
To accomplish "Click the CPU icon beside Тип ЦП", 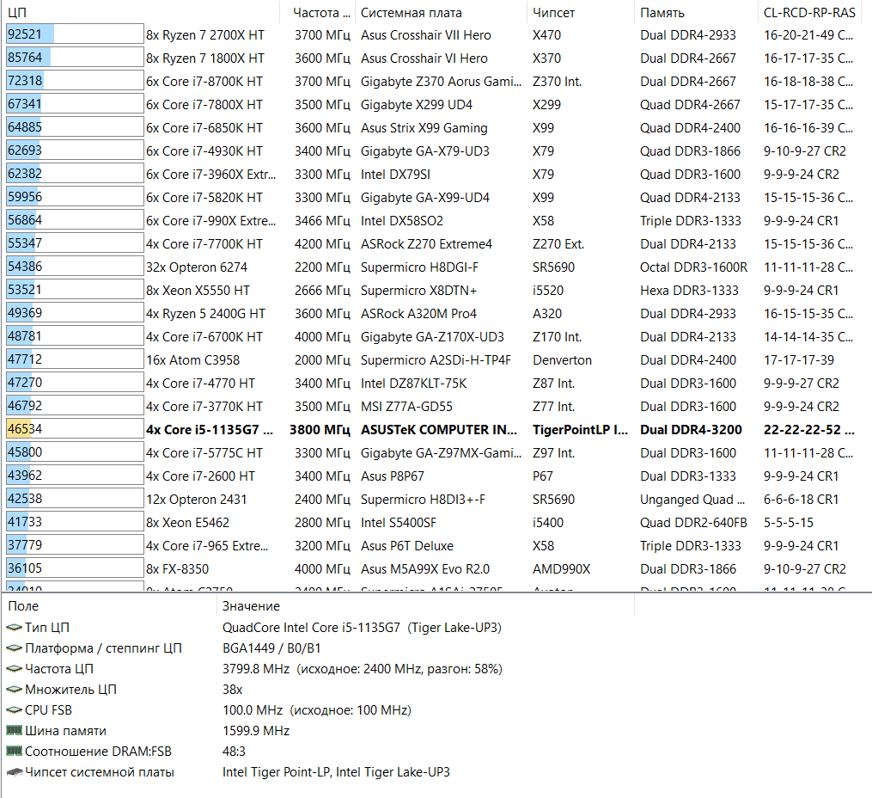I will point(14,628).
